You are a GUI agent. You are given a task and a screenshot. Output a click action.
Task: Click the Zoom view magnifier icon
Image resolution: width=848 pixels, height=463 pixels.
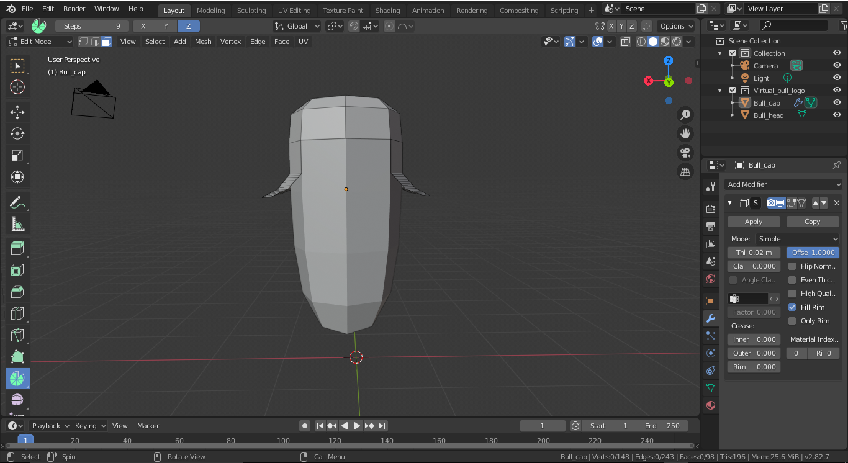pos(685,115)
